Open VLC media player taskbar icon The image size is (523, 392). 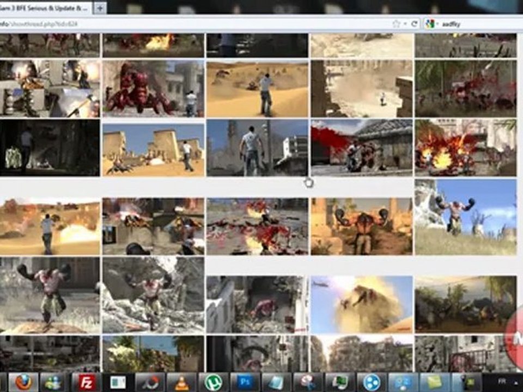click(182, 382)
